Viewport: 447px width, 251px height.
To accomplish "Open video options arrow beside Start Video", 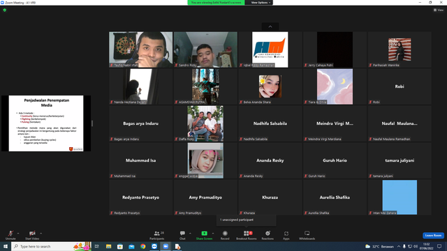I will [41, 234].
